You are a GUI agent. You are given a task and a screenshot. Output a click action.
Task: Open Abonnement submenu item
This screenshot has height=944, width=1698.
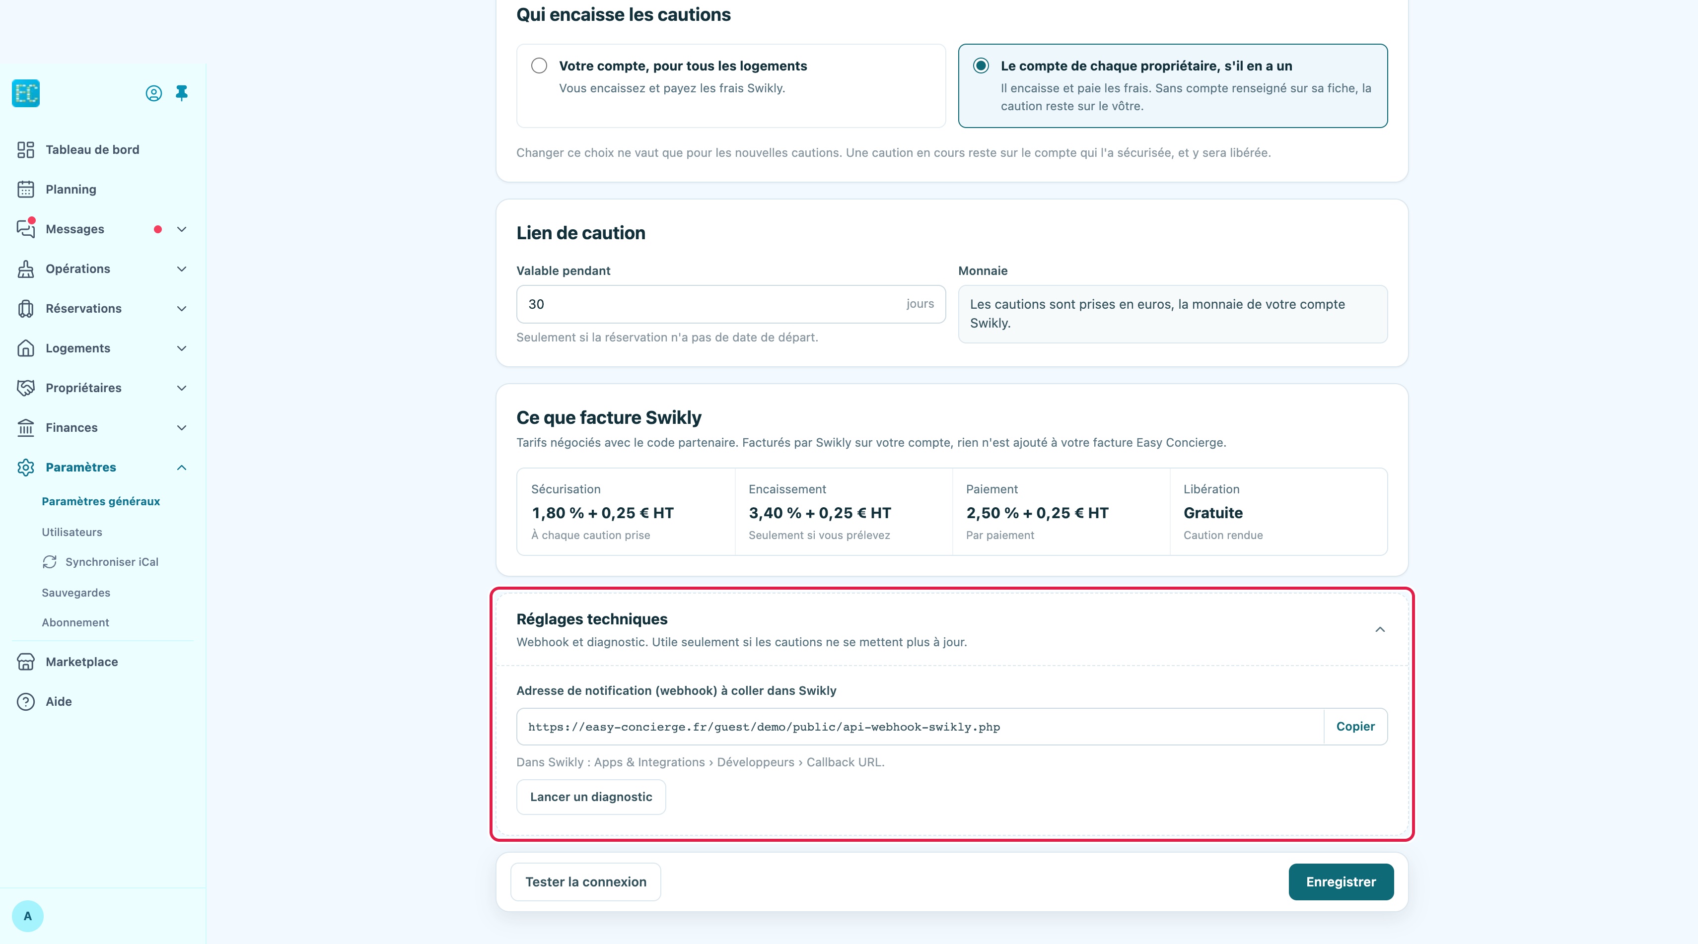[75, 622]
